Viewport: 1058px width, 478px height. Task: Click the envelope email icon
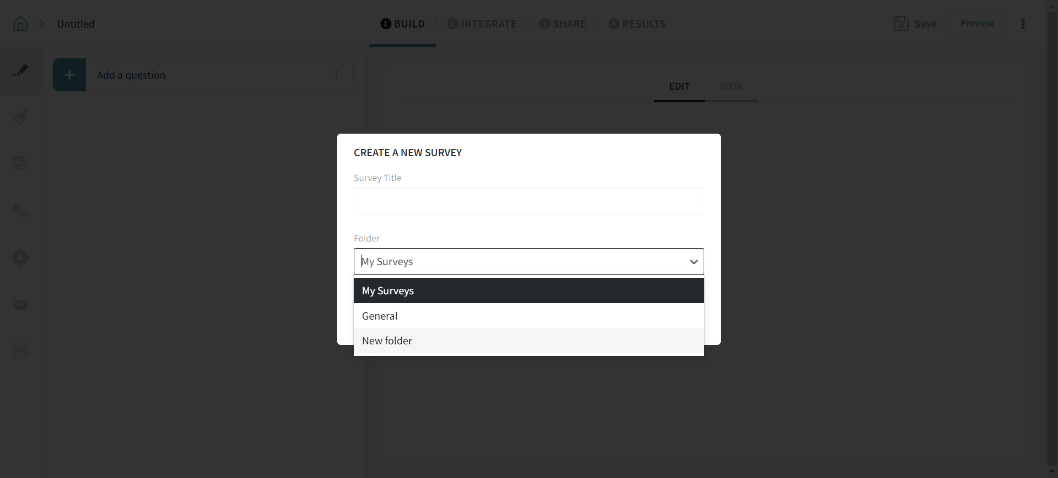tap(20, 305)
